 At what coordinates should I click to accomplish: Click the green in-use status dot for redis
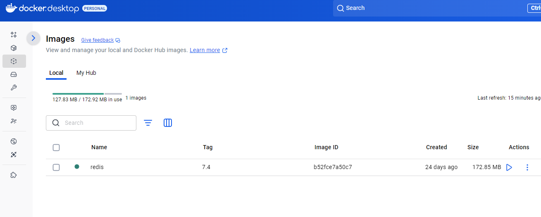77,167
